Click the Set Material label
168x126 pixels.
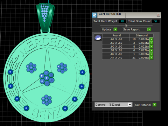click(143, 105)
